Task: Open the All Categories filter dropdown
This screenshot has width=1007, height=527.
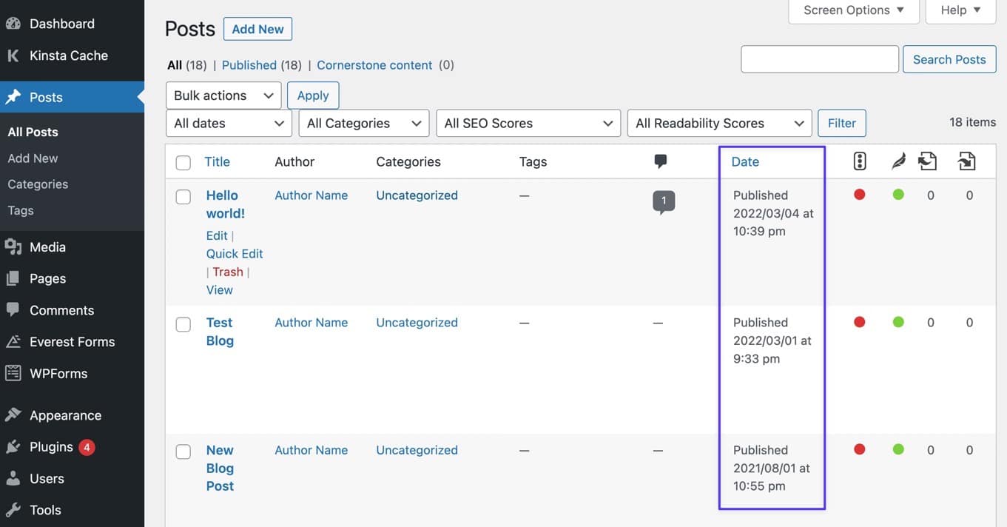Action: (363, 123)
